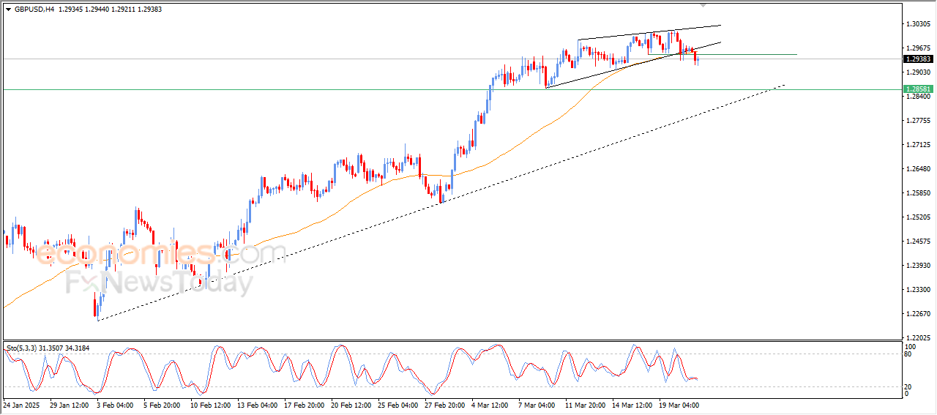Click the 1.30305 price axis label
This screenshot has width=937, height=415.
click(918, 24)
